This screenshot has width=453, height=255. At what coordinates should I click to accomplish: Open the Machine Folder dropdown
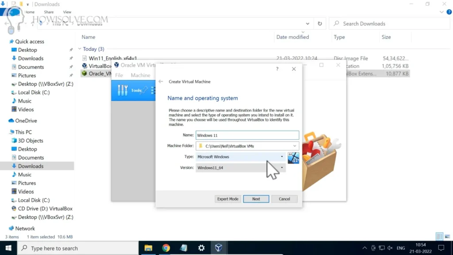pyautogui.click(x=295, y=146)
